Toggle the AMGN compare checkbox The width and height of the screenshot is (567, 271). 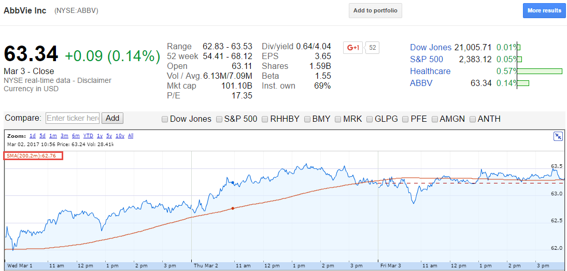435,119
